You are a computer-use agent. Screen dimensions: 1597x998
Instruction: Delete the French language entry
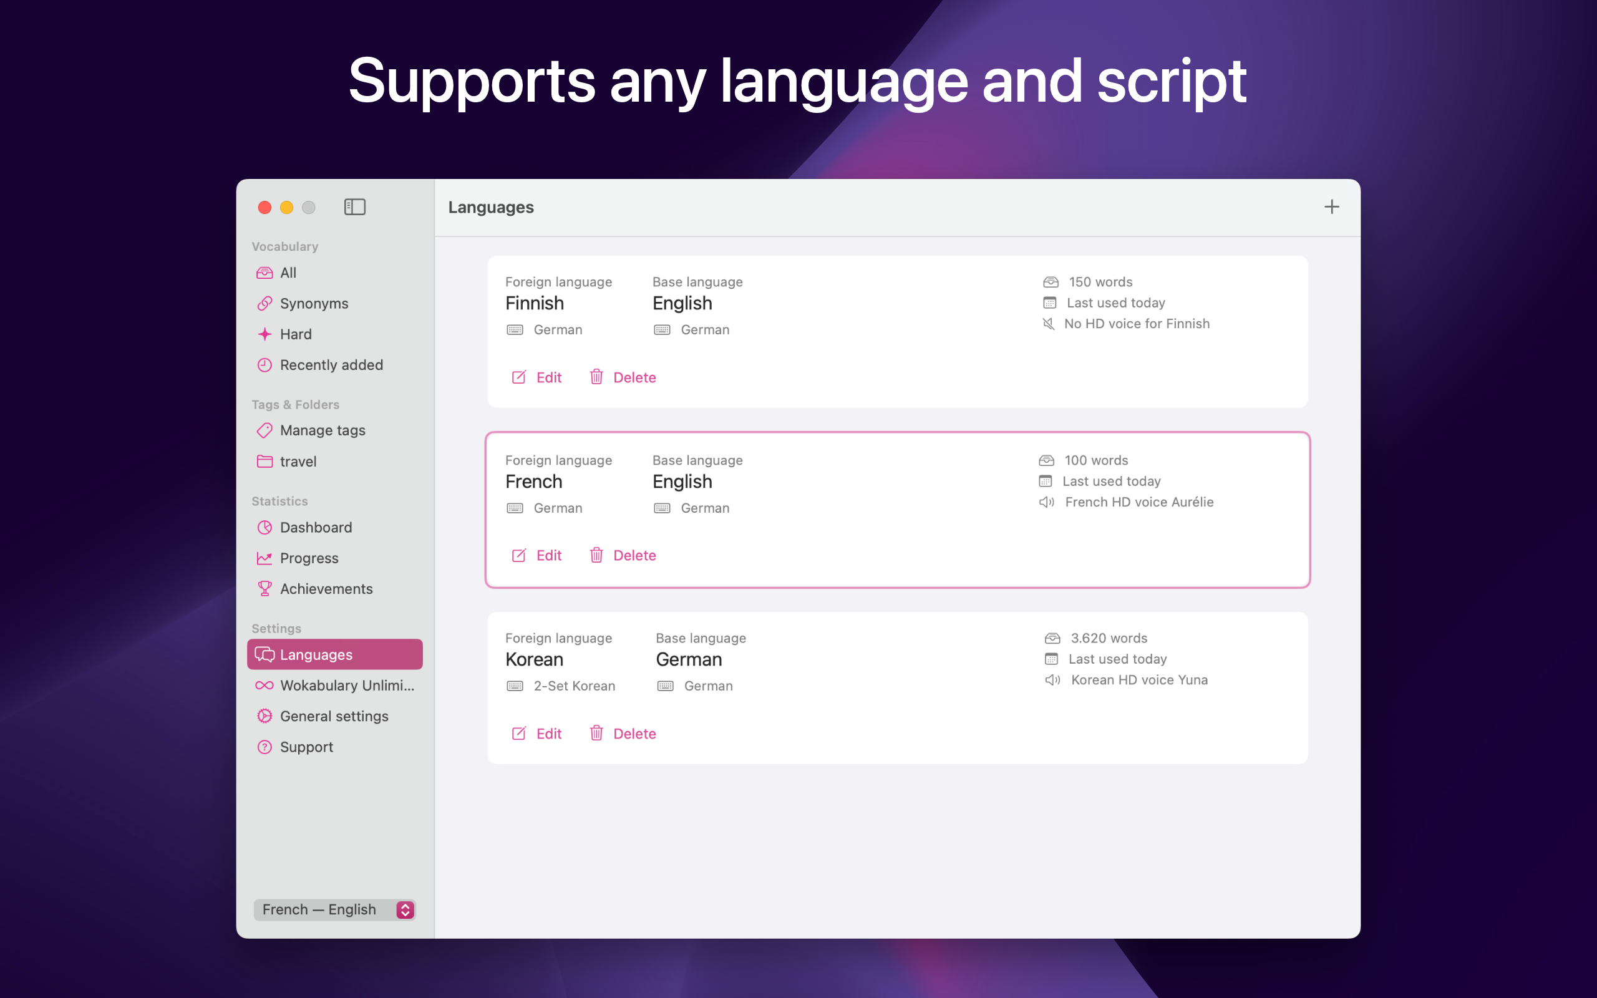623,556
